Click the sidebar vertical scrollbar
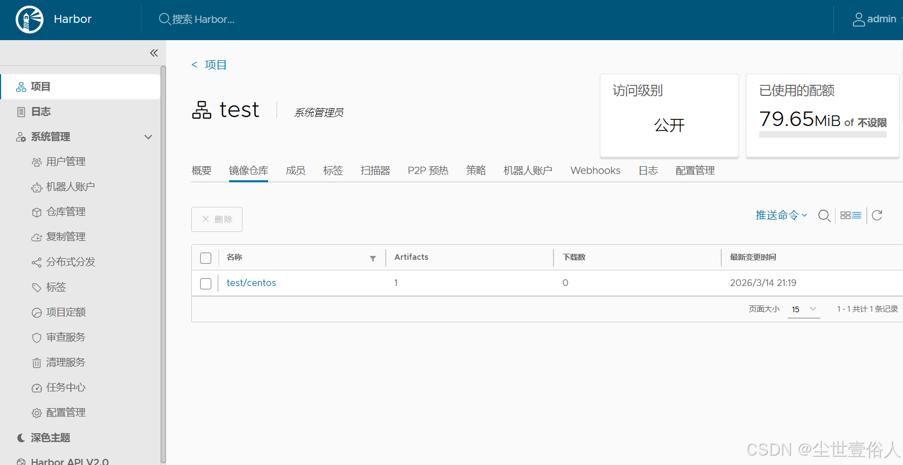This screenshot has height=465, width=903. pyautogui.click(x=163, y=265)
